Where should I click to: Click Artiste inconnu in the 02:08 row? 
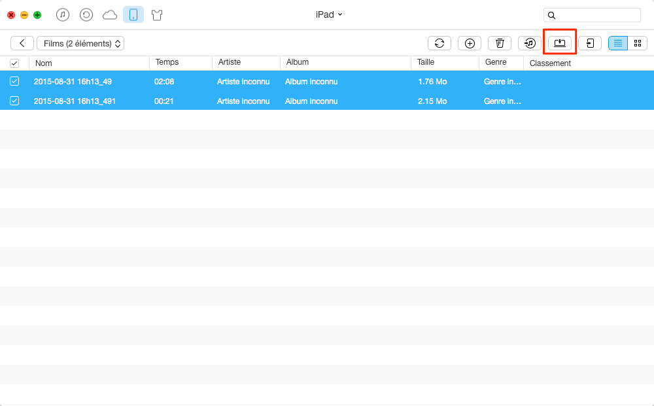(243, 82)
